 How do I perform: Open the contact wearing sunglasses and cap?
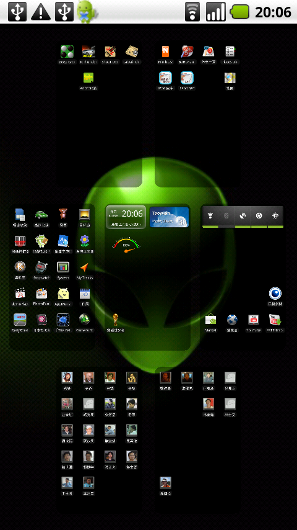pos(166,483)
